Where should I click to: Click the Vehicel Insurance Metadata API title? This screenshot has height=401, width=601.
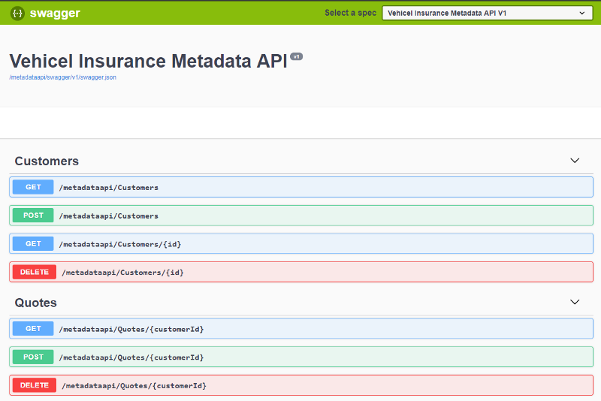point(148,62)
